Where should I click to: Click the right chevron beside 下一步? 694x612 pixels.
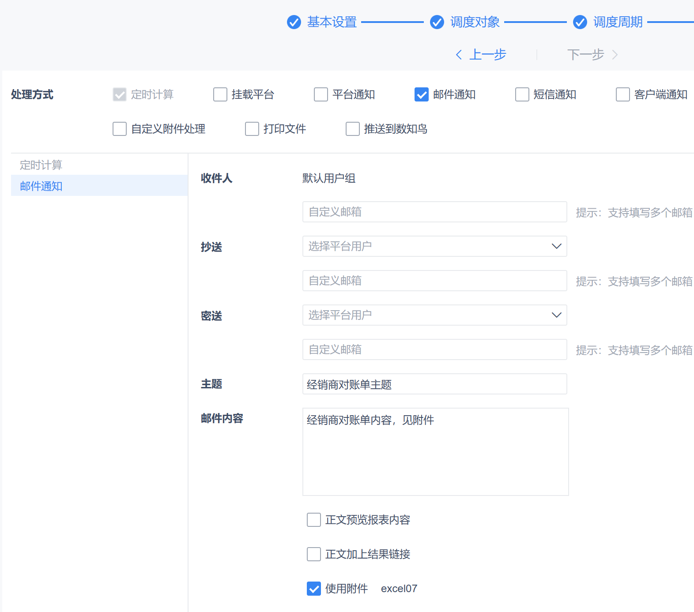click(615, 55)
